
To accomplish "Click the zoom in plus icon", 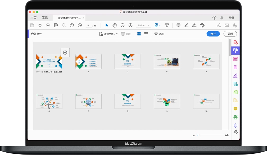I will pyautogui.click(x=130, y=25).
